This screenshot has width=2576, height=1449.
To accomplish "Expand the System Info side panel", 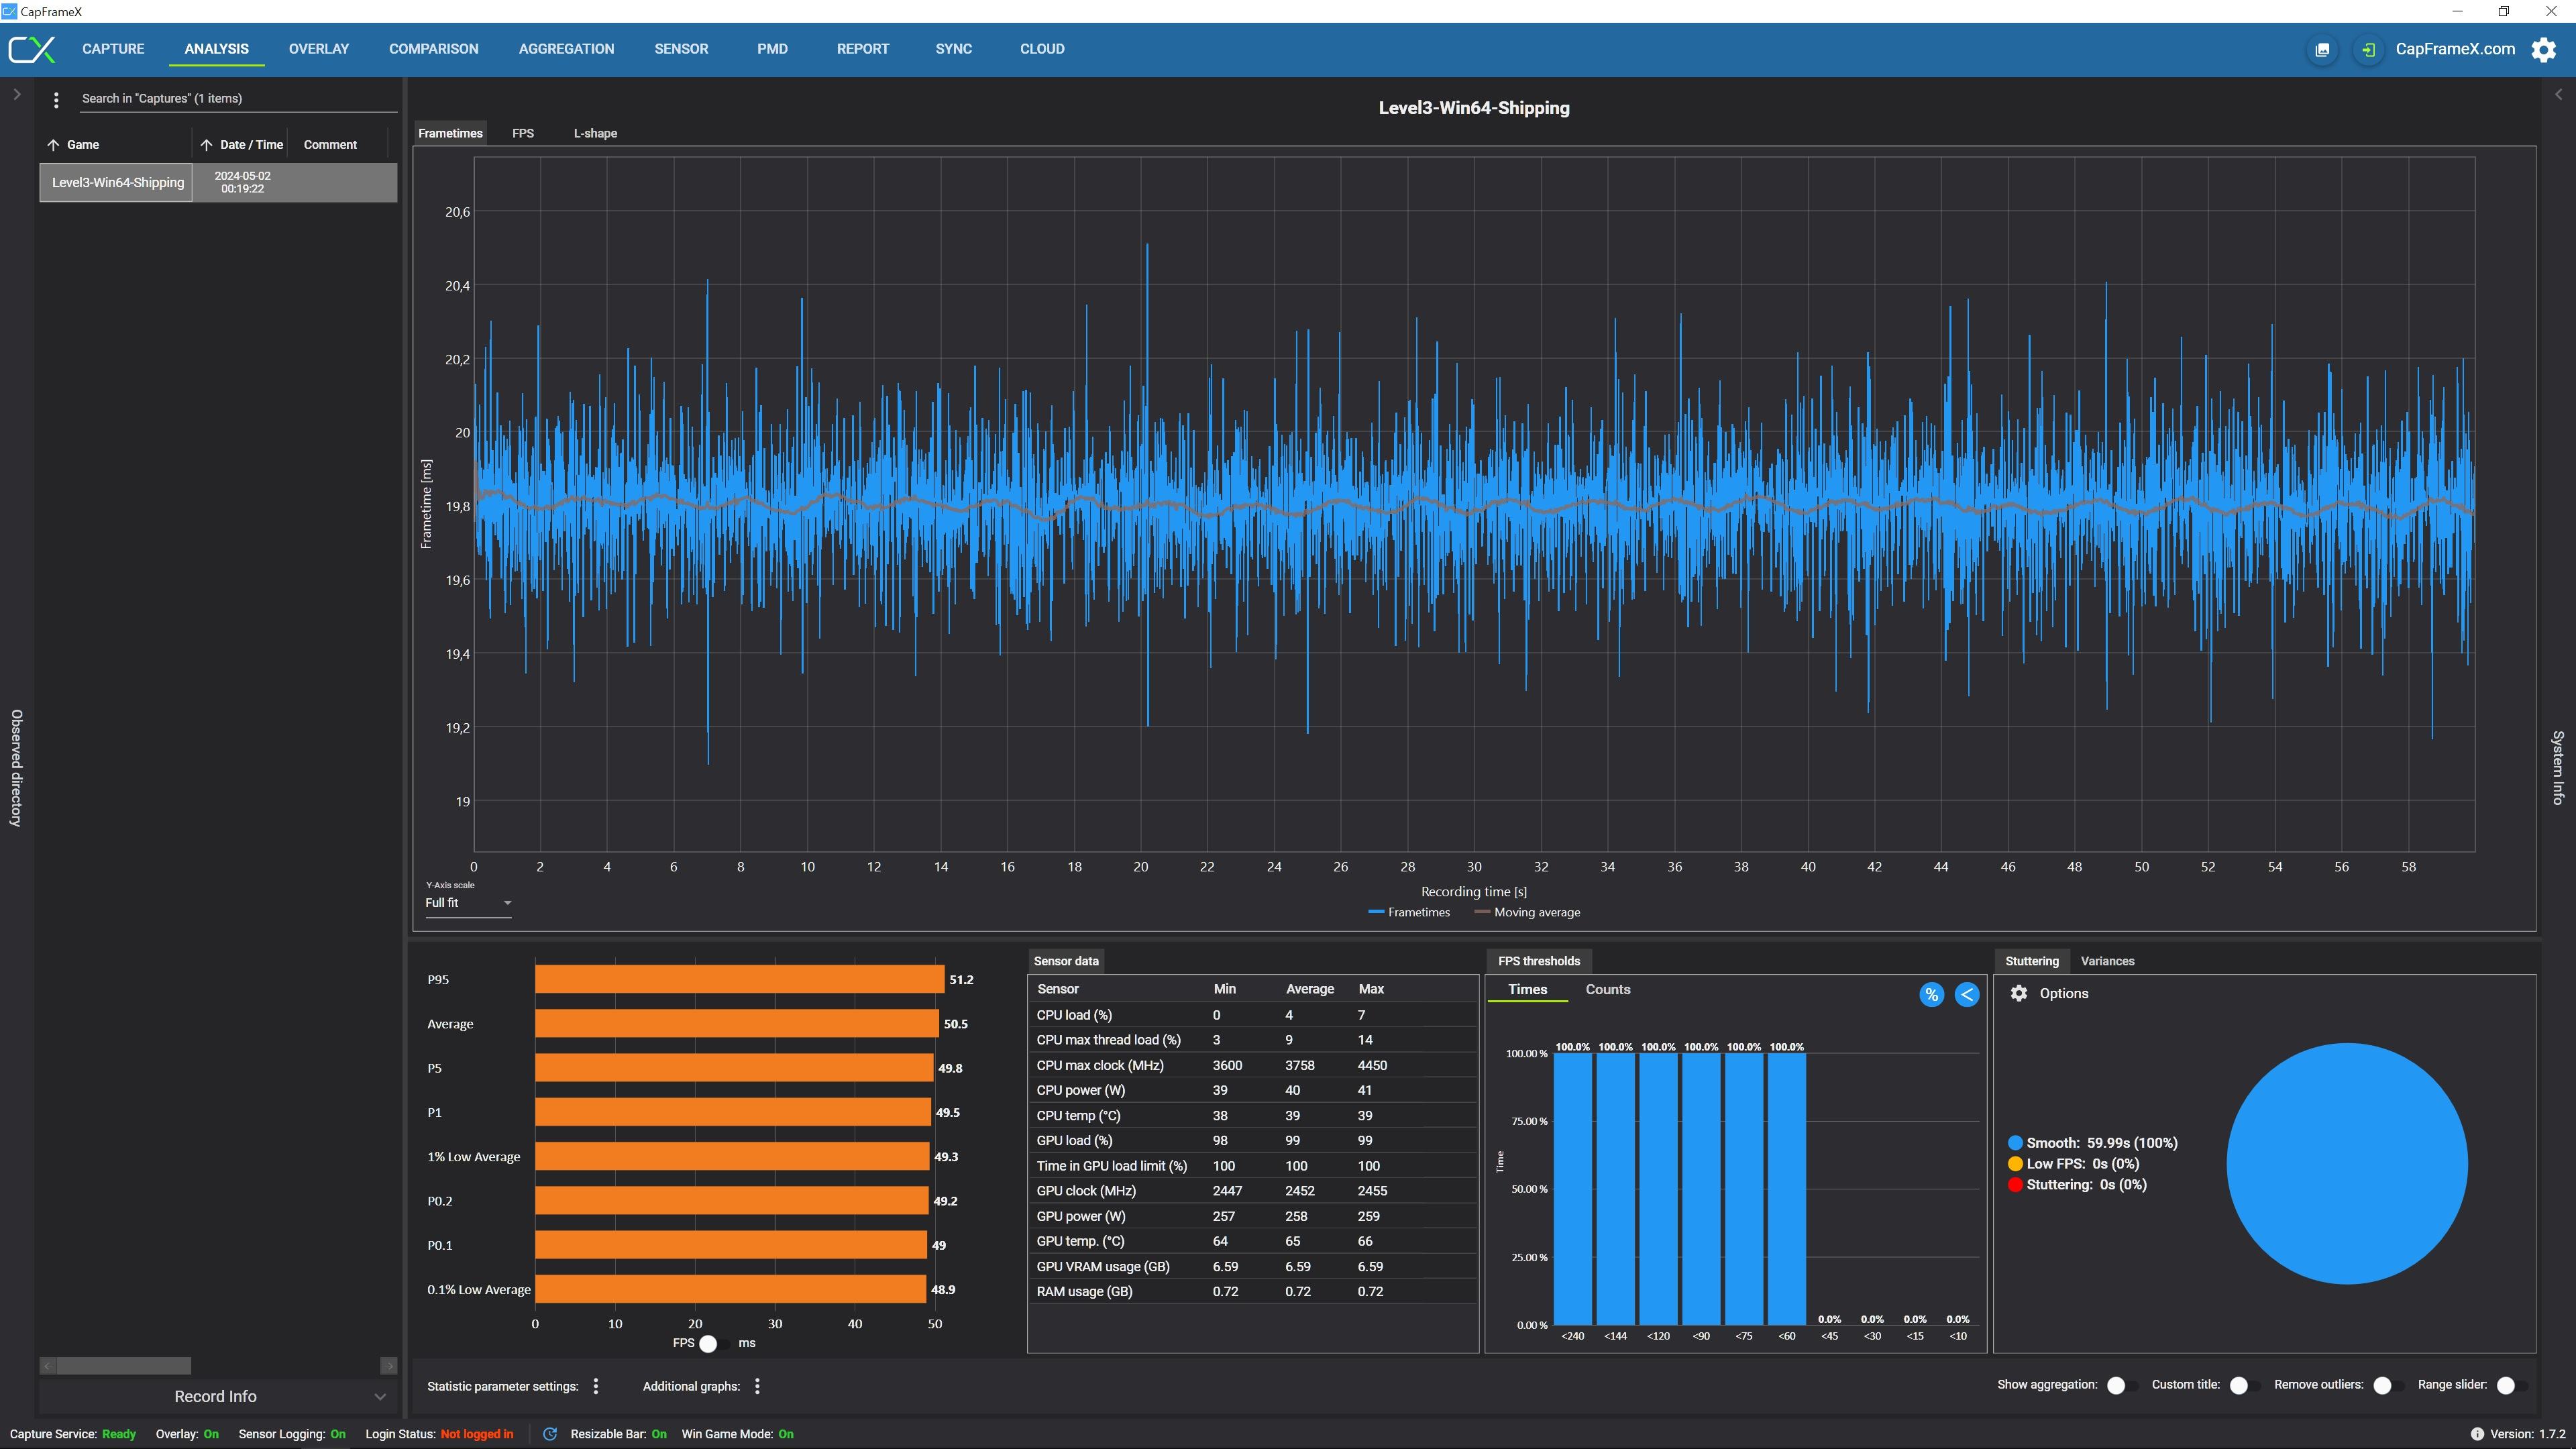I will pyautogui.click(x=2558, y=94).
